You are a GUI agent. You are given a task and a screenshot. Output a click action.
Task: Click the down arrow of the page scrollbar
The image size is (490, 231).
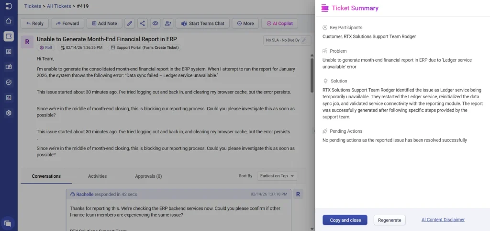(312, 229)
